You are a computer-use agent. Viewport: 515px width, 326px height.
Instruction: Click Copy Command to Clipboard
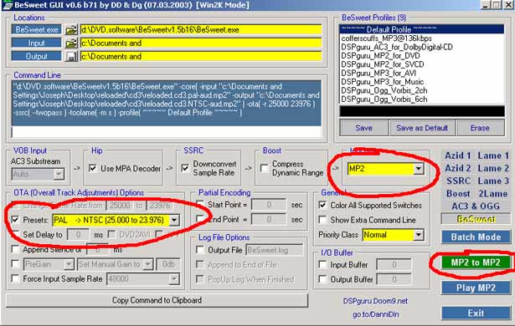157,300
